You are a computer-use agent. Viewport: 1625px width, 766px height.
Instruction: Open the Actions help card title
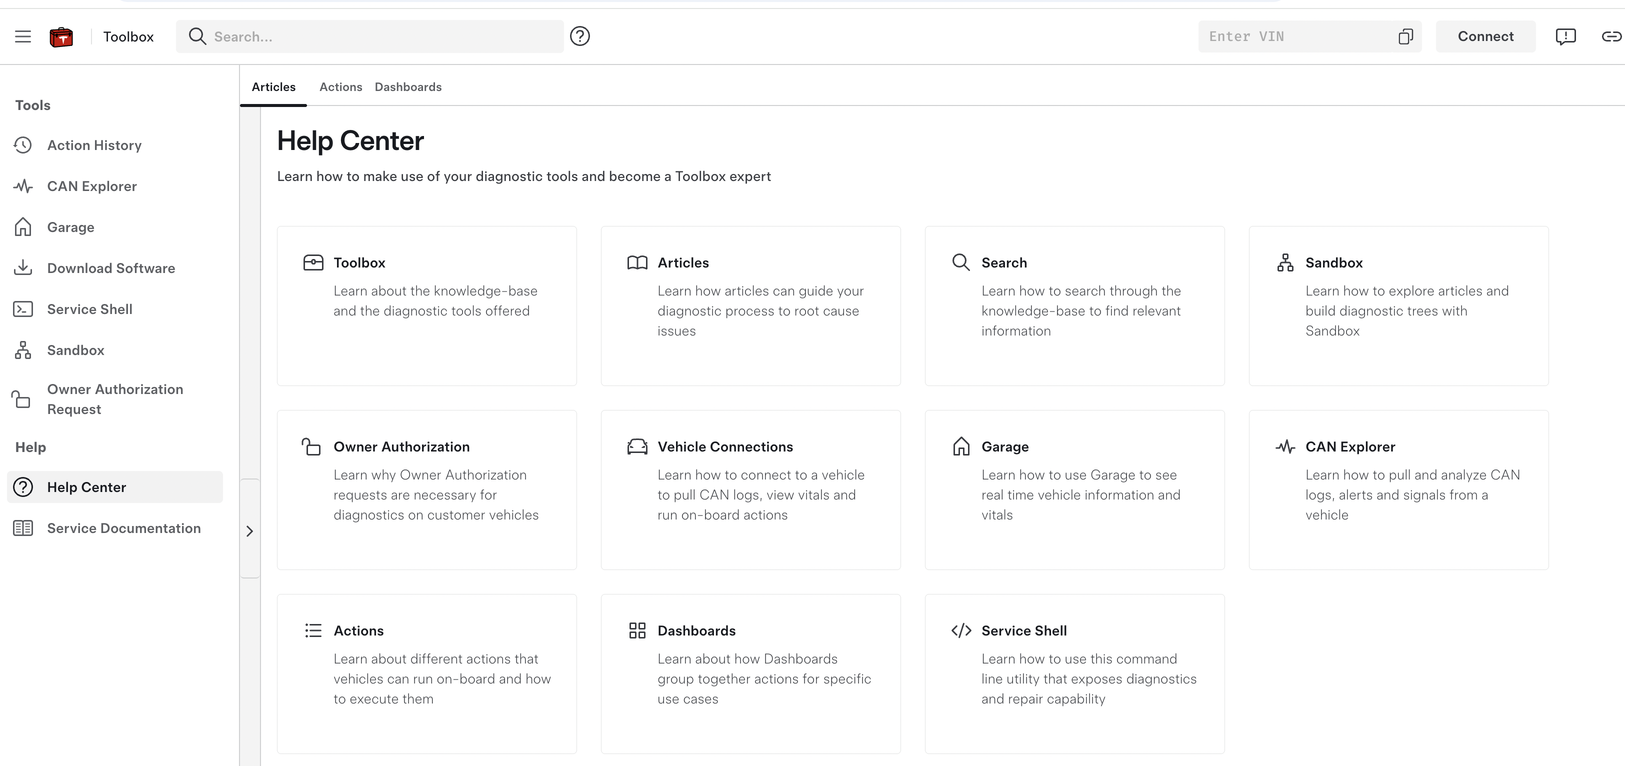[358, 630]
